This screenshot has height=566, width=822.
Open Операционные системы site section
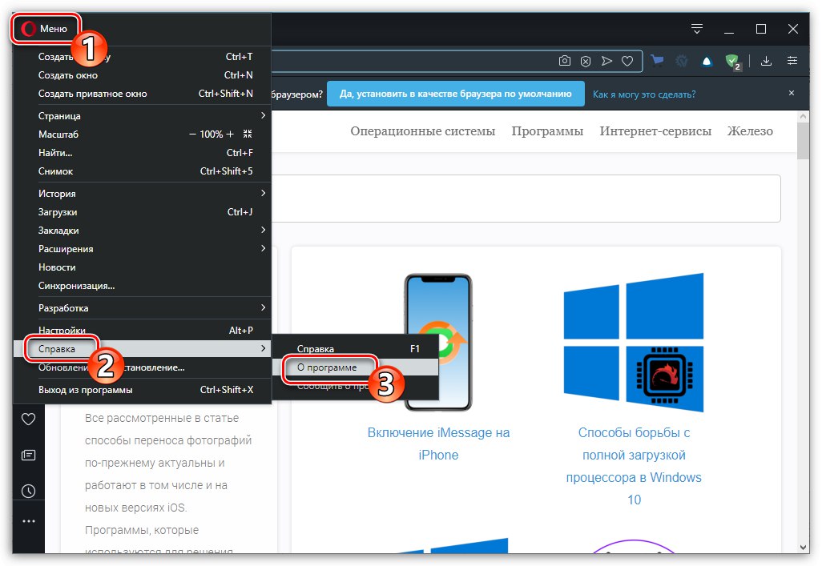pos(422,131)
